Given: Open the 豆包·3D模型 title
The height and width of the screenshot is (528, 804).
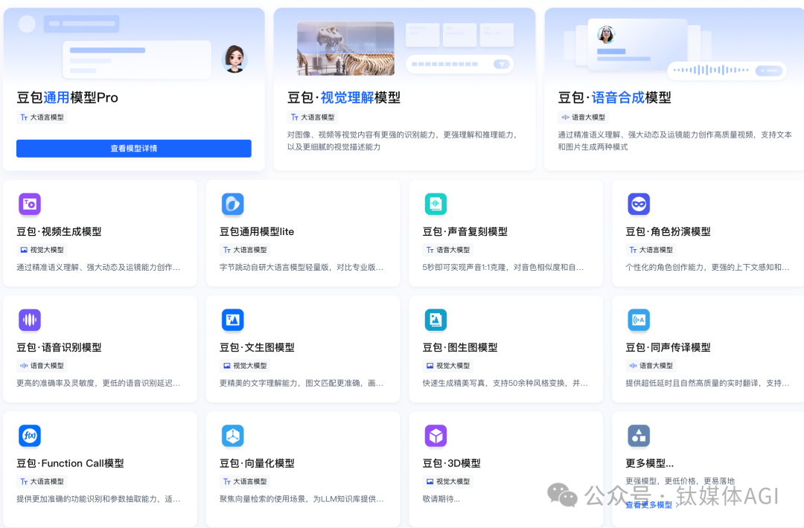Looking at the screenshot, I should coord(452,463).
